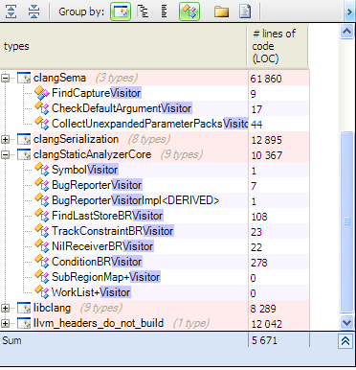
Task: Click the scrollbar up arrow
Action: coord(347,32)
